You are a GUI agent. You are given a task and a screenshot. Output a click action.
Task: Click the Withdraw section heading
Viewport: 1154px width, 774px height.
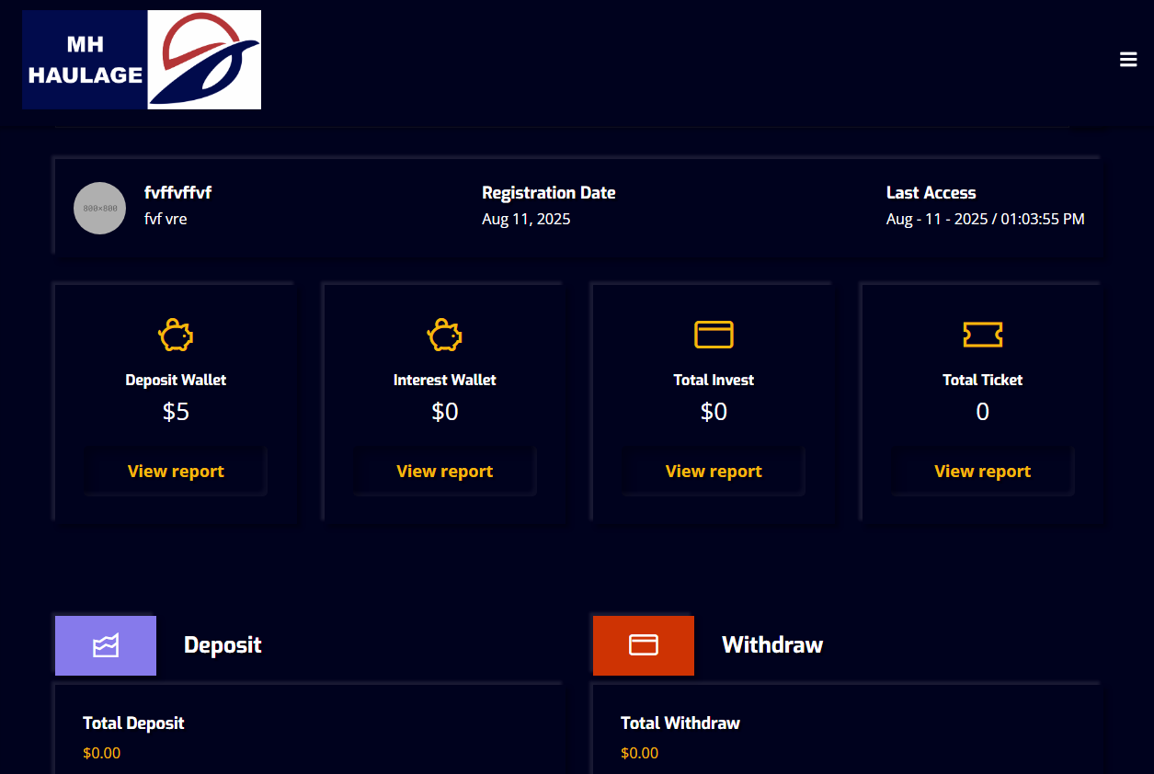772,645
